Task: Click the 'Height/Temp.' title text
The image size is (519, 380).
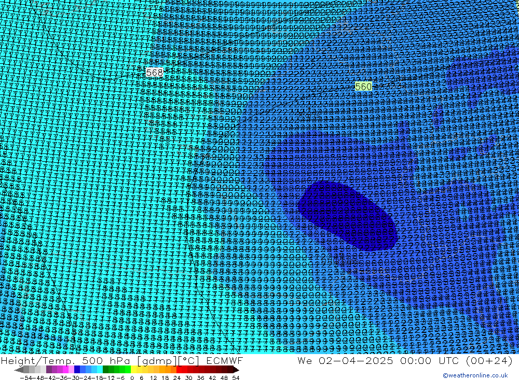Action: pyautogui.click(x=38, y=361)
